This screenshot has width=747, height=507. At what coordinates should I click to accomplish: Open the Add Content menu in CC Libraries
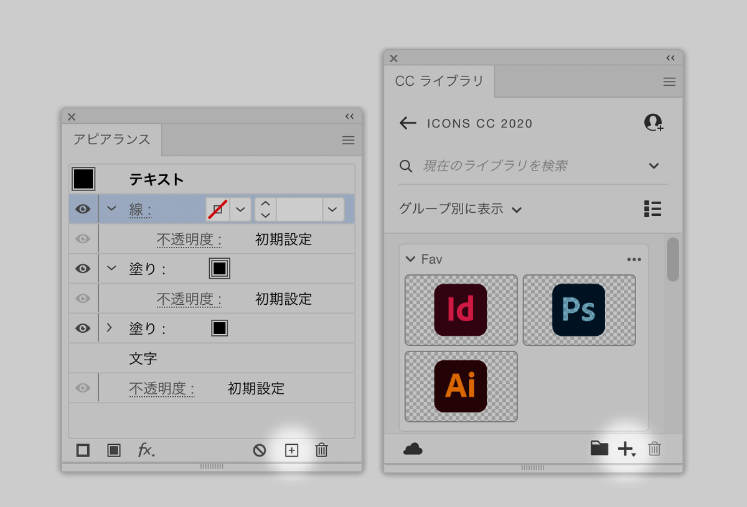click(626, 448)
